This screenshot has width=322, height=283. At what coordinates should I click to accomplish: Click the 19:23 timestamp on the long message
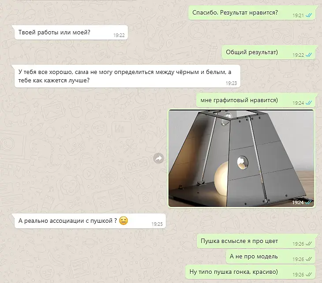tap(231, 83)
